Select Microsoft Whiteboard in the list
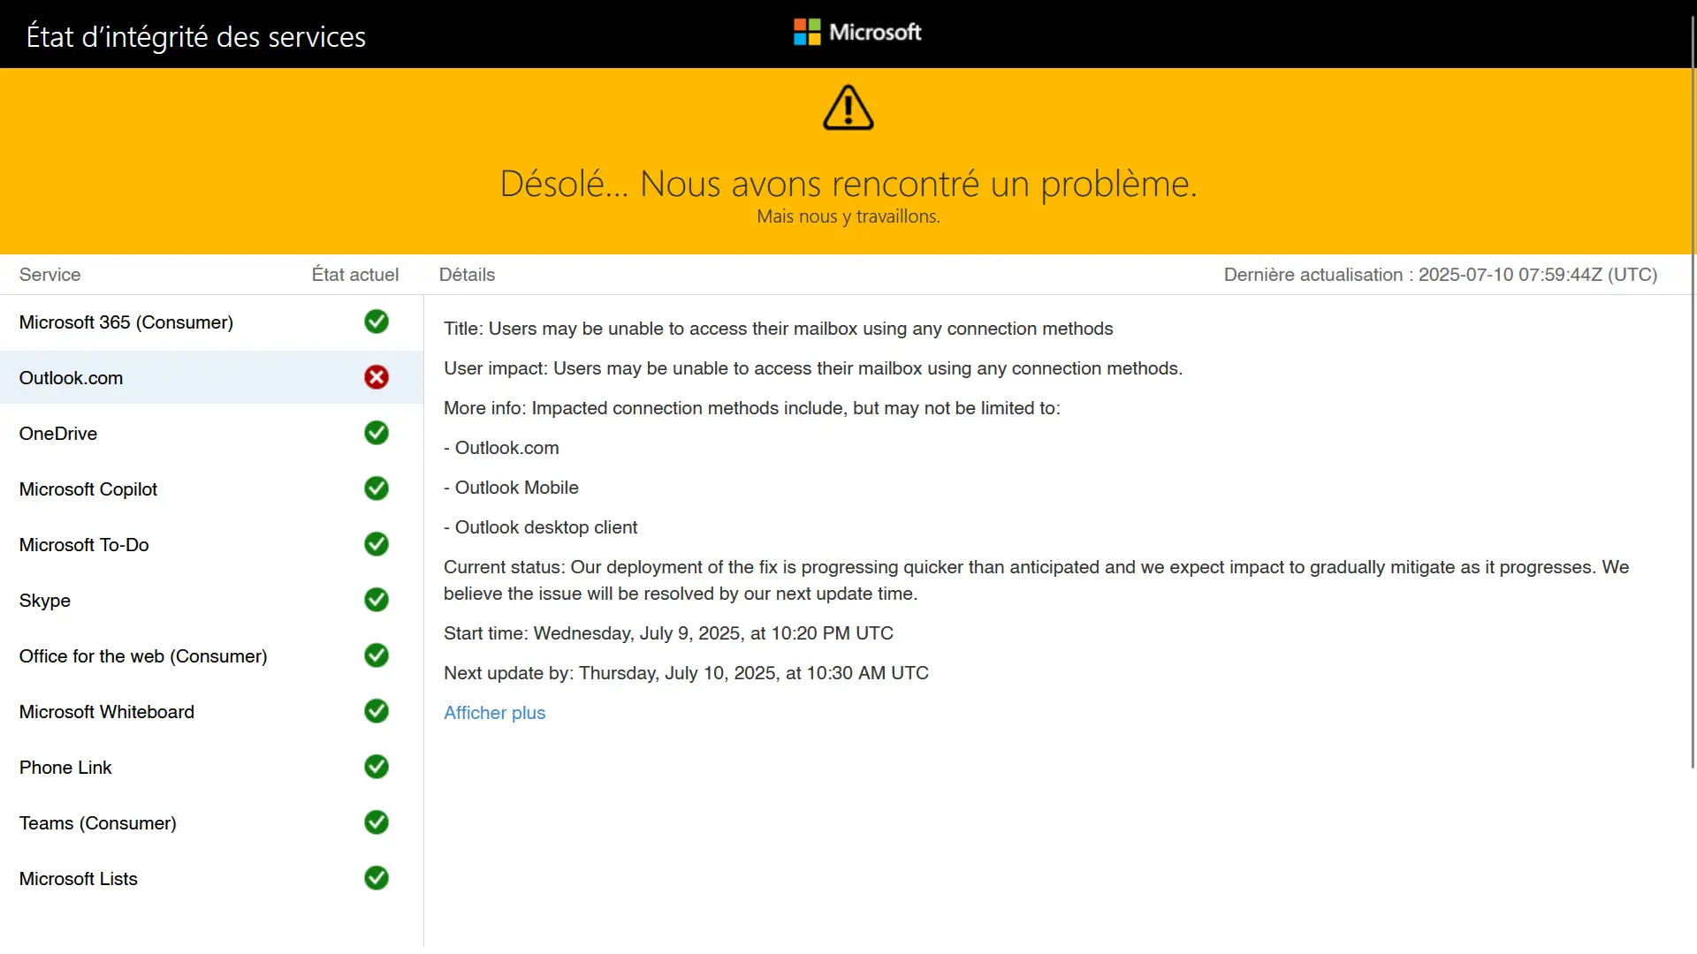This screenshot has width=1697, height=954. (x=211, y=712)
